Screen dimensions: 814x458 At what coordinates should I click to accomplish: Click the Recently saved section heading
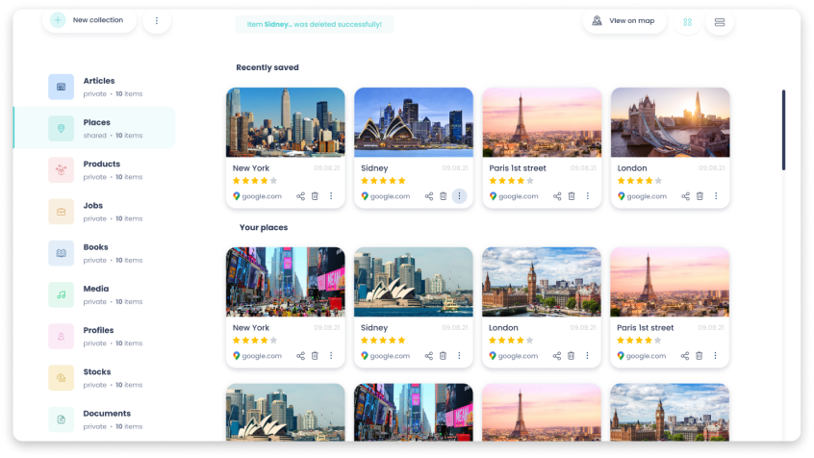click(267, 67)
